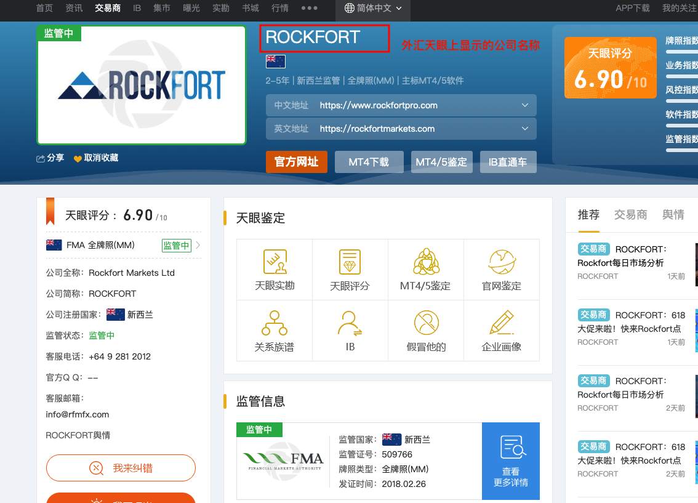The height and width of the screenshot is (503, 698).
Task: Open the 天眼实勘 inspection icon
Action: (x=275, y=262)
